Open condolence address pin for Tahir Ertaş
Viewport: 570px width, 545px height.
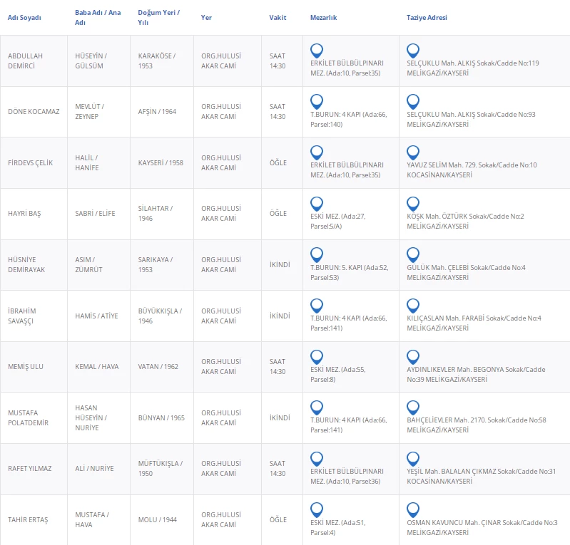pyautogui.click(x=412, y=509)
